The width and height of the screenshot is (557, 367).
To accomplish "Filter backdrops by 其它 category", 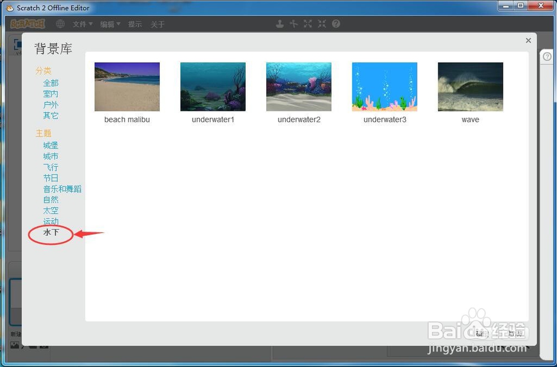I will click(51, 116).
